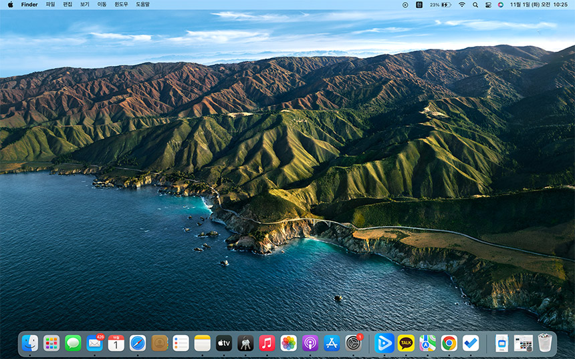The width and height of the screenshot is (575, 359).
Task: Open Control Center
Action: [488, 5]
